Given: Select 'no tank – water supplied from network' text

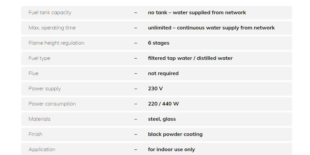Looking at the screenshot, I should click(x=197, y=13).
